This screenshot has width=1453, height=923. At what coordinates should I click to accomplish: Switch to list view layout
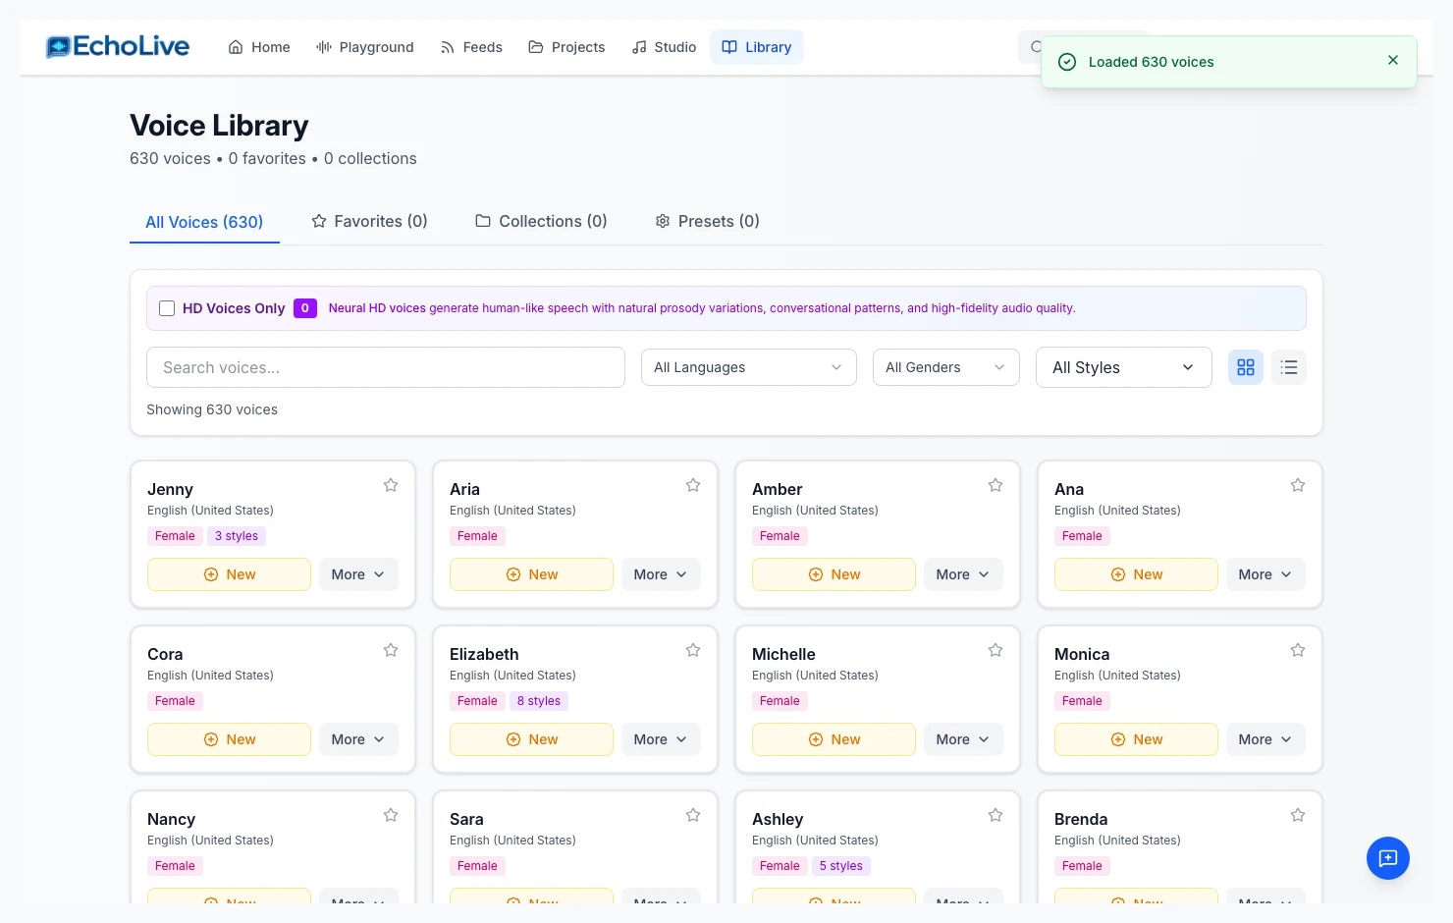tap(1289, 367)
